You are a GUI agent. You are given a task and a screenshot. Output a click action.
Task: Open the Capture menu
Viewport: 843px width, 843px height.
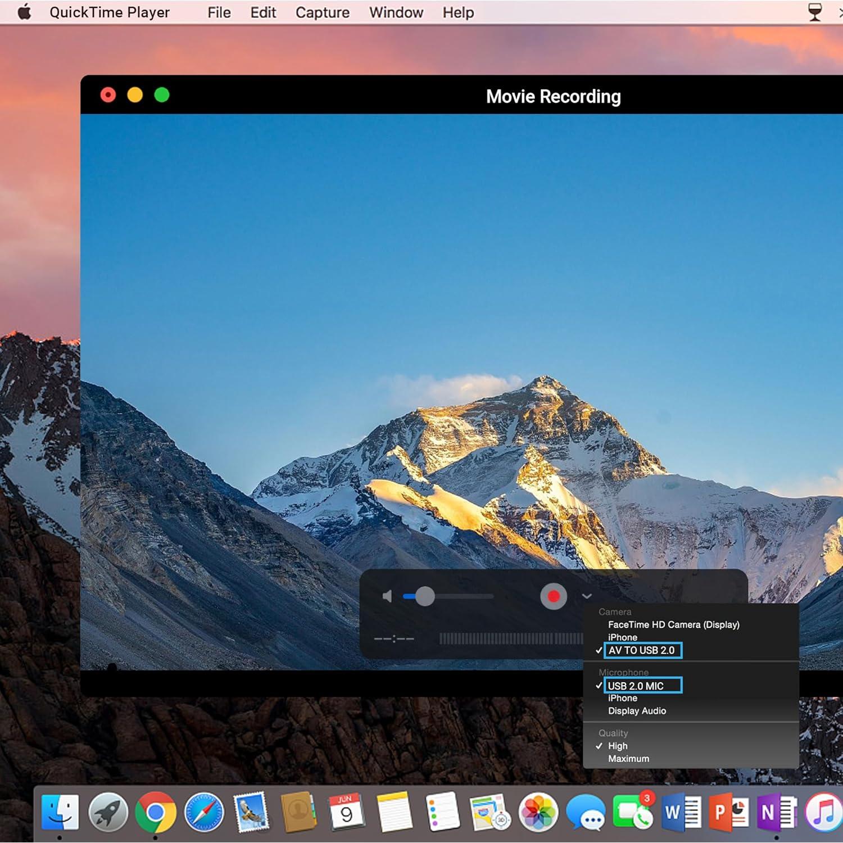click(x=322, y=12)
